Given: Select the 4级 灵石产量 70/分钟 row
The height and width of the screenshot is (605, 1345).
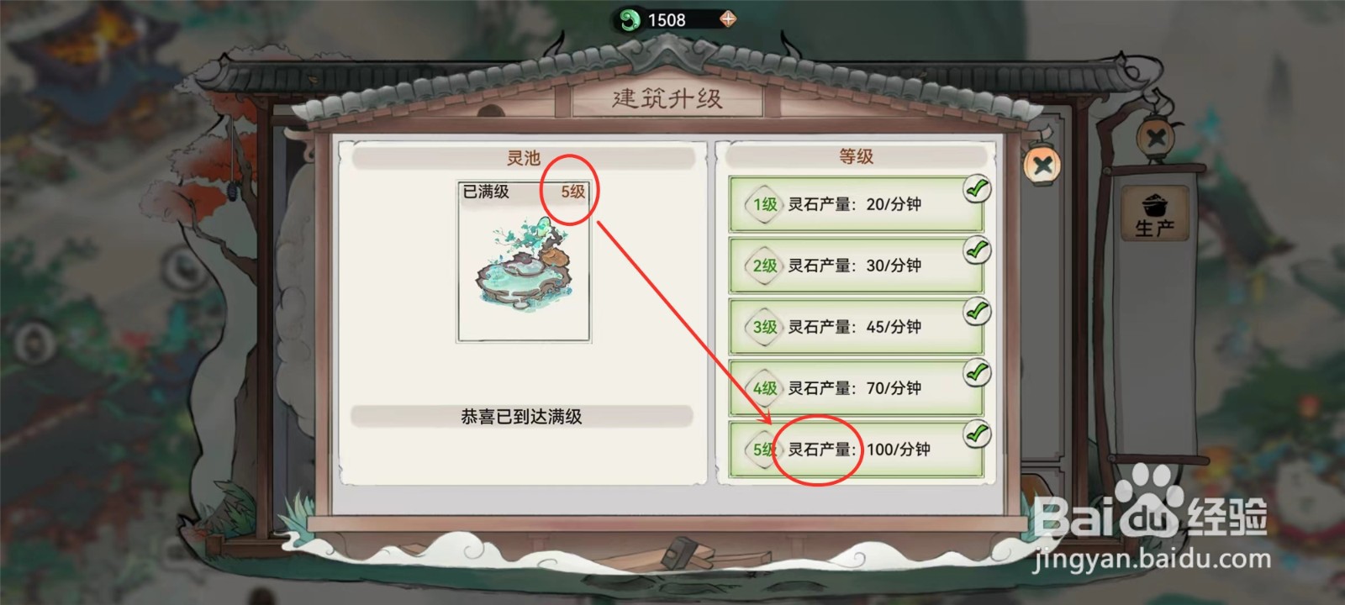Looking at the screenshot, I should (x=856, y=388).
